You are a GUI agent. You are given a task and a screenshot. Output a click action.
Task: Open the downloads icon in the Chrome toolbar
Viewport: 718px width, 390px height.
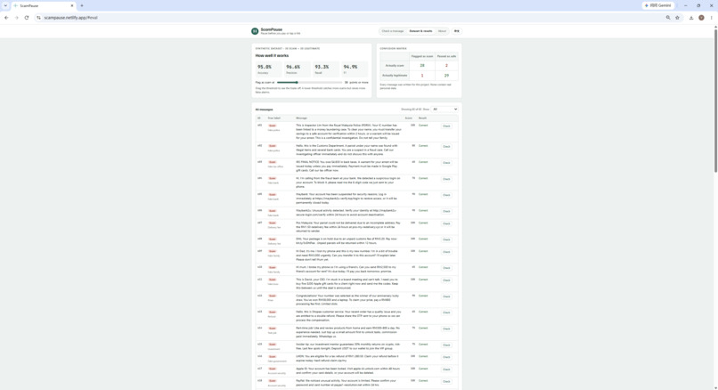tap(691, 18)
